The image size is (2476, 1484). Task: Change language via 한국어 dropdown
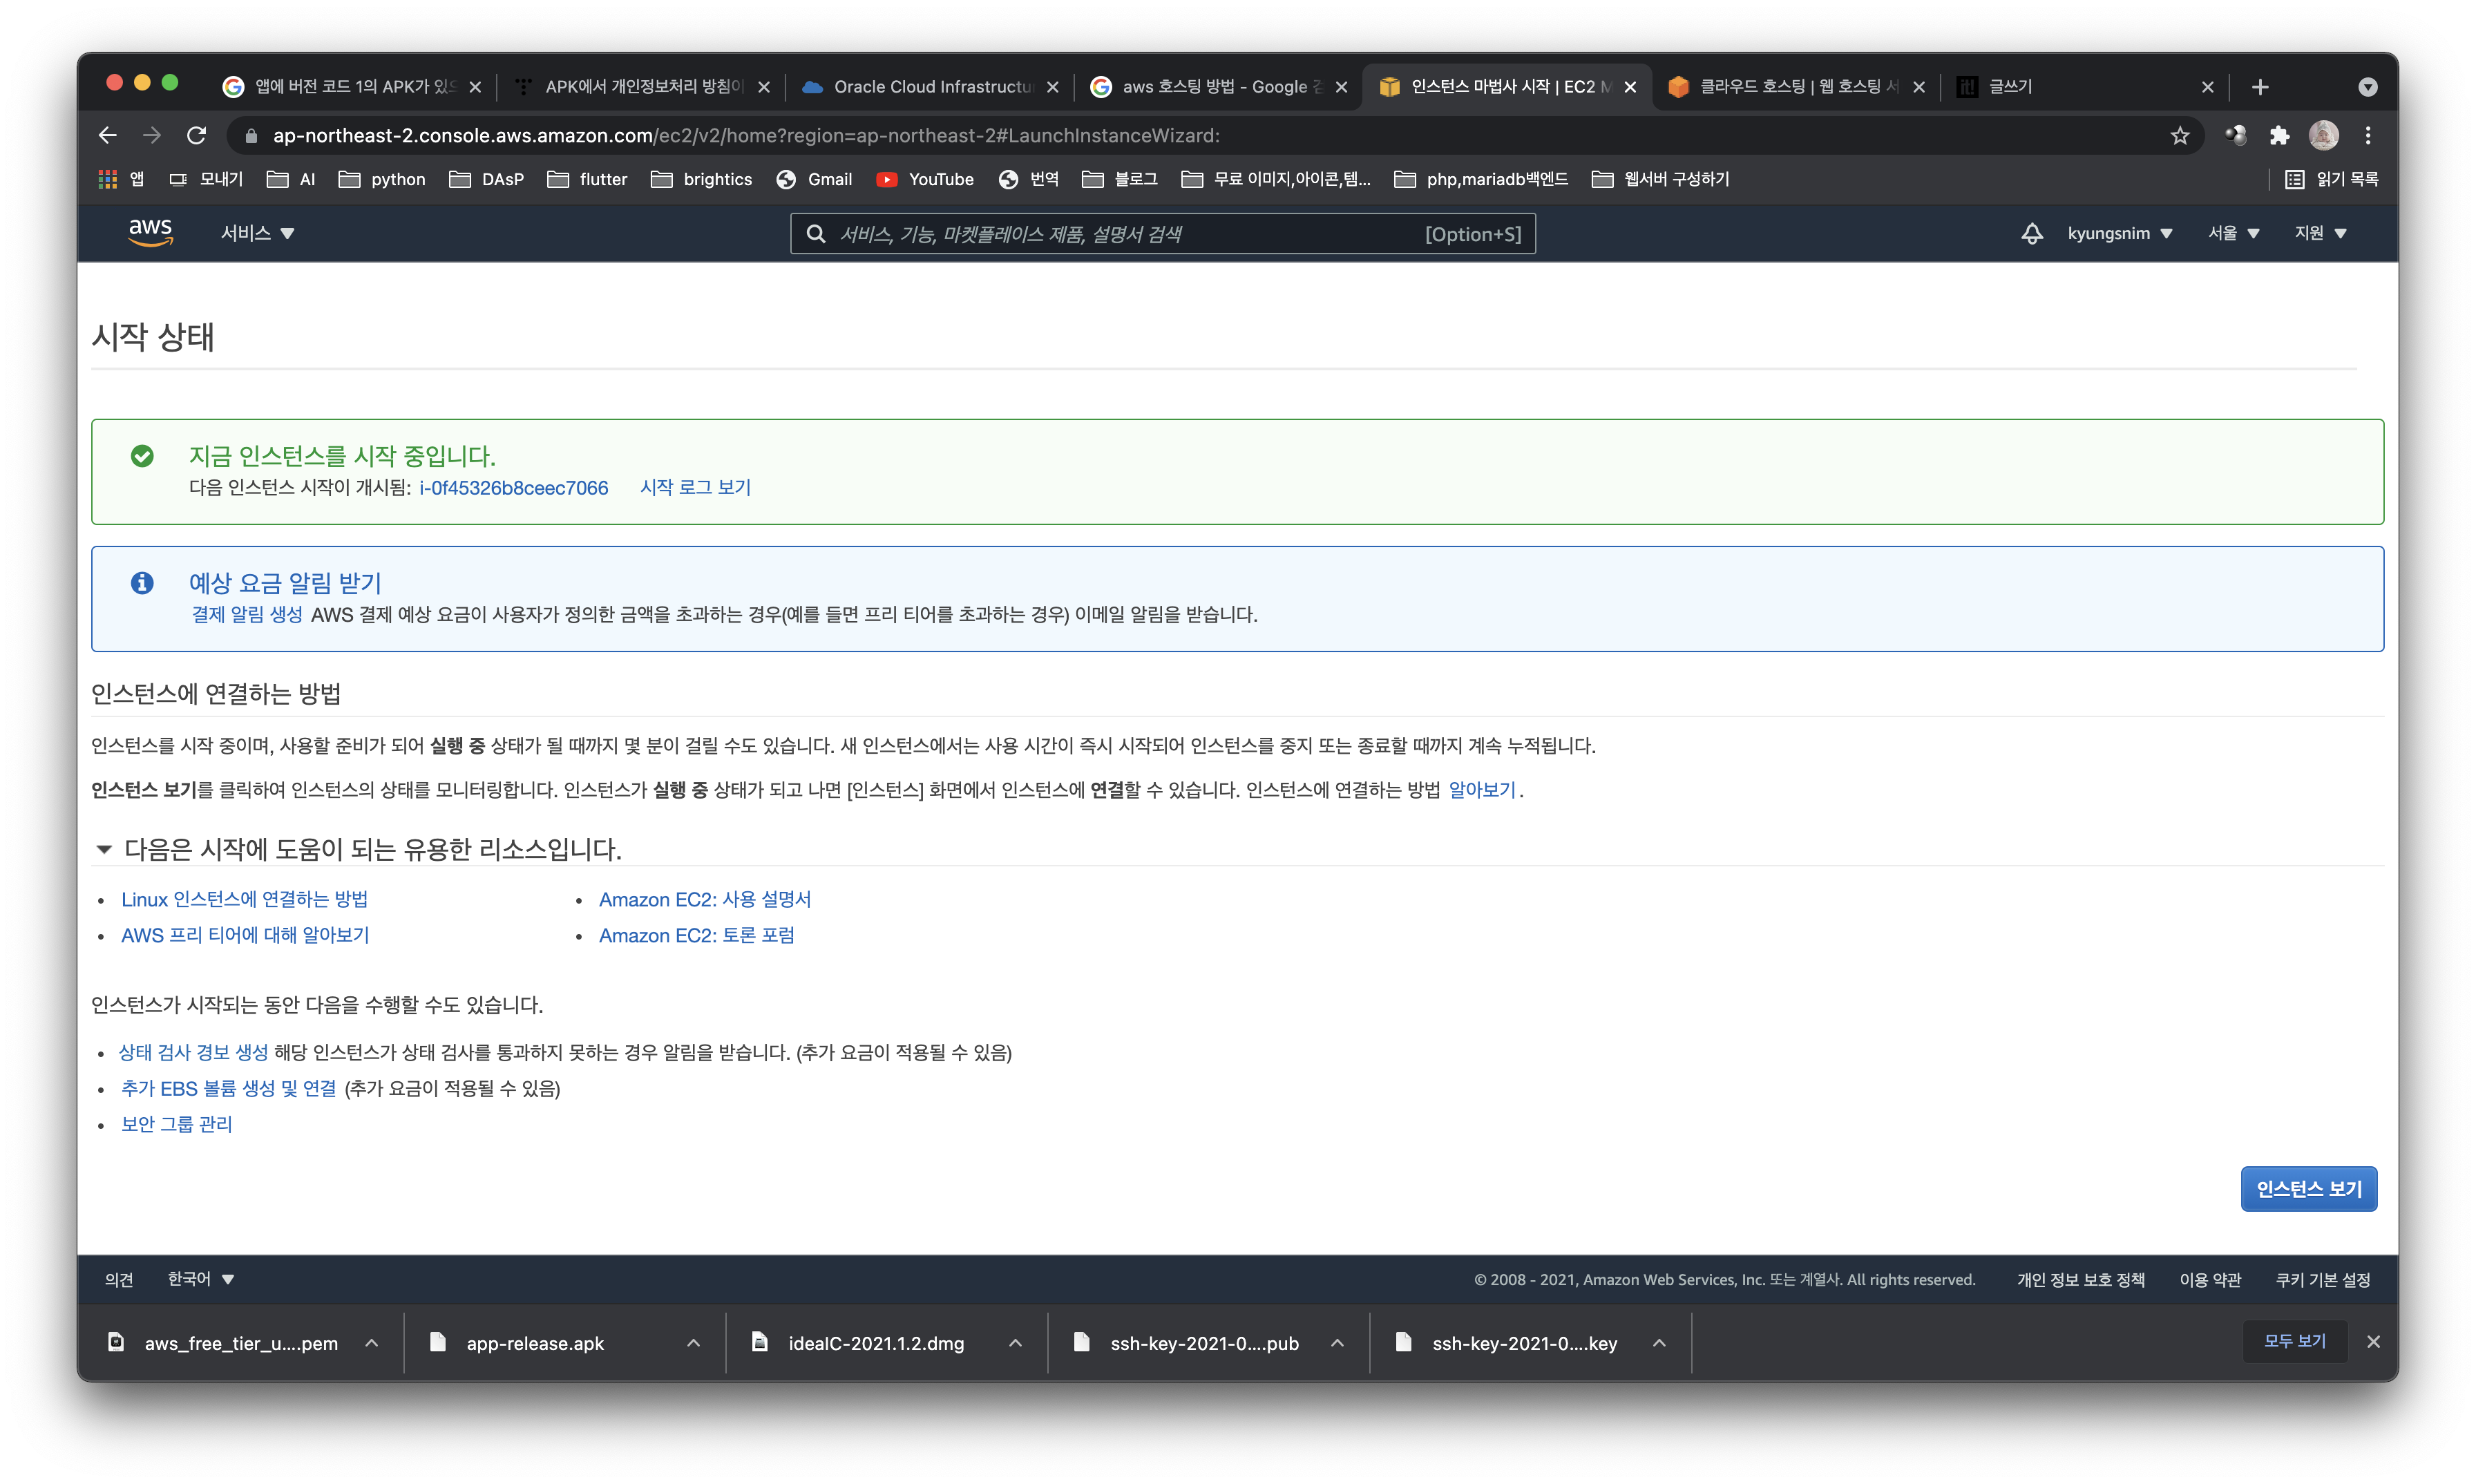(200, 1279)
